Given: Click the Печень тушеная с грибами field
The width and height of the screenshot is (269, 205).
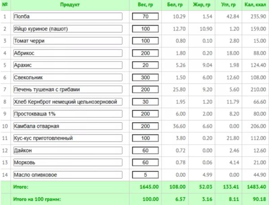Looking at the screenshot, I should click(x=68, y=89).
